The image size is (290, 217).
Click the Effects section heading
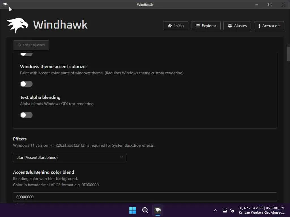[x=20, y=139]
